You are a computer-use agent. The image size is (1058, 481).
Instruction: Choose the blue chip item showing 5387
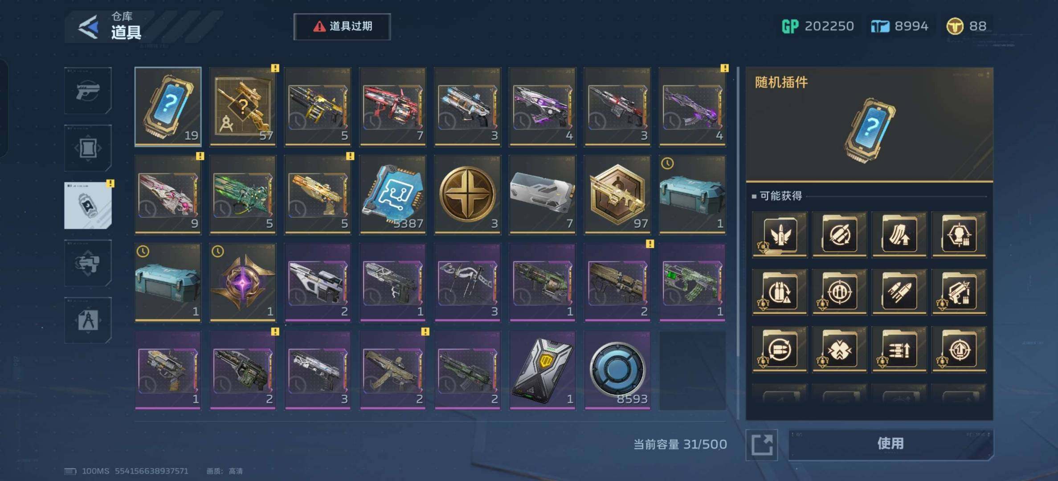(x=392, y=195)
